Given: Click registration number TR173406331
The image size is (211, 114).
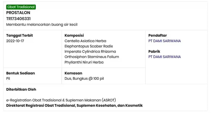Looking at the screenshot, I should (x=18, y=18).
